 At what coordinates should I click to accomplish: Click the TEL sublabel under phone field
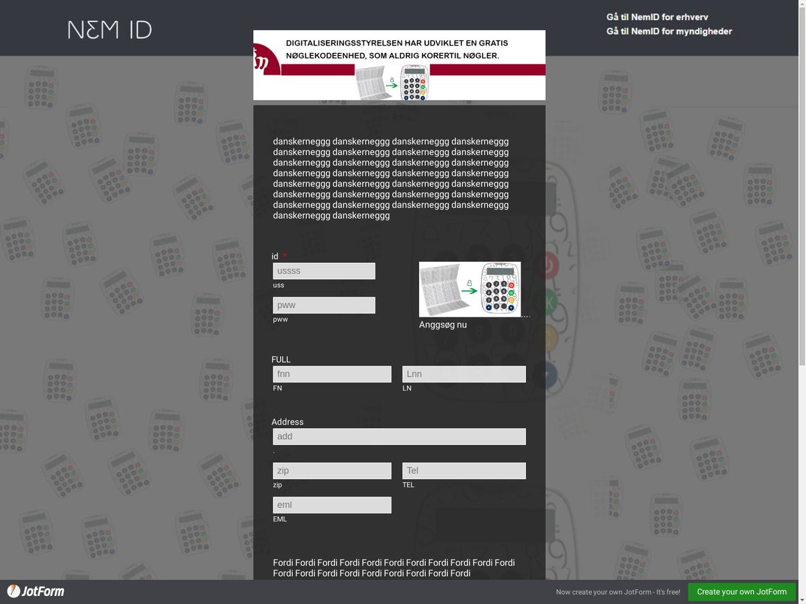pyautogui.click(x=408, y=485)
